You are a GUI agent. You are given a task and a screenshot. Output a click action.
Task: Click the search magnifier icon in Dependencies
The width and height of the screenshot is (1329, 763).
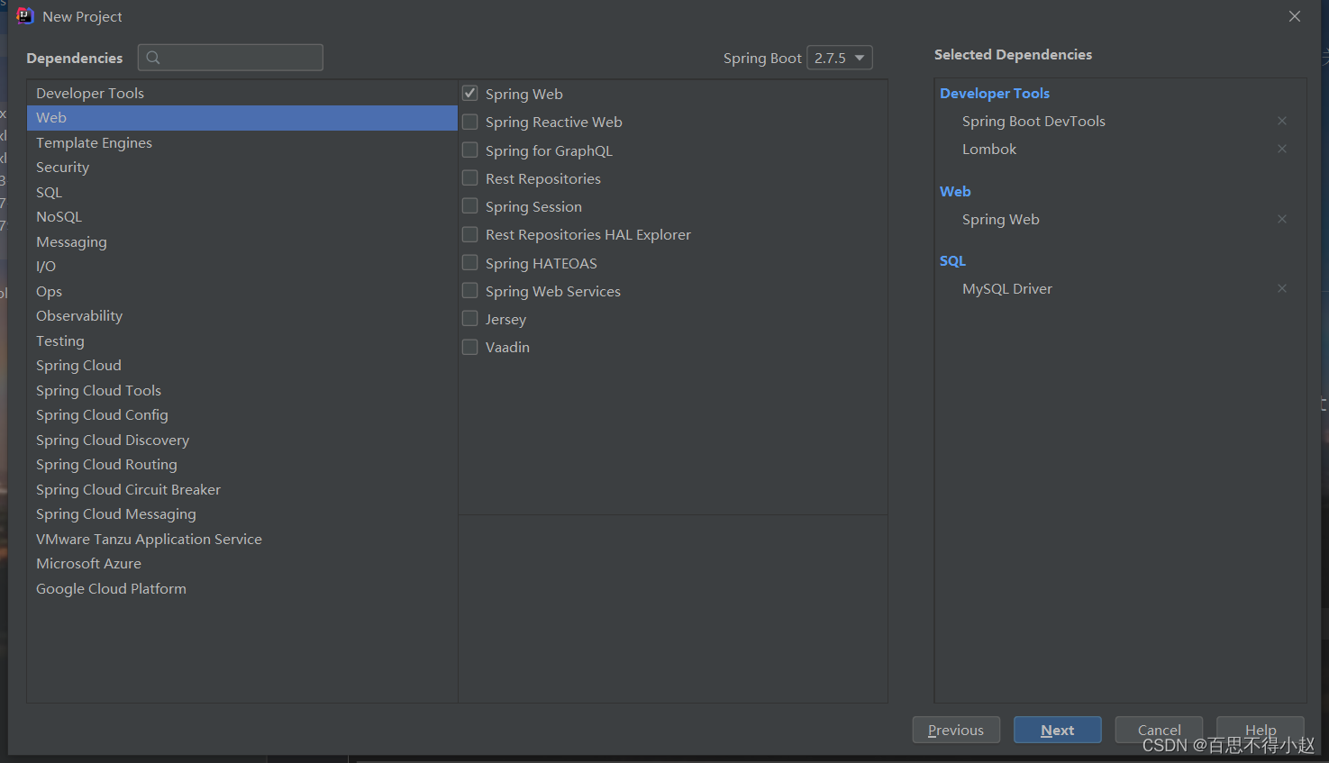pos(153,58)
